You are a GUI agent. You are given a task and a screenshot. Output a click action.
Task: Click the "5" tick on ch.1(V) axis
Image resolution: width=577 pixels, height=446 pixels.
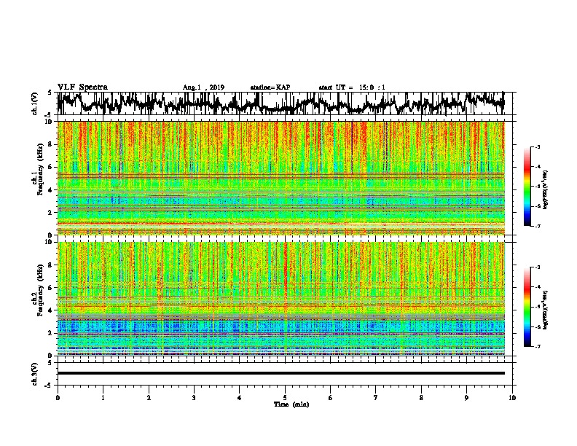(50, 93)
